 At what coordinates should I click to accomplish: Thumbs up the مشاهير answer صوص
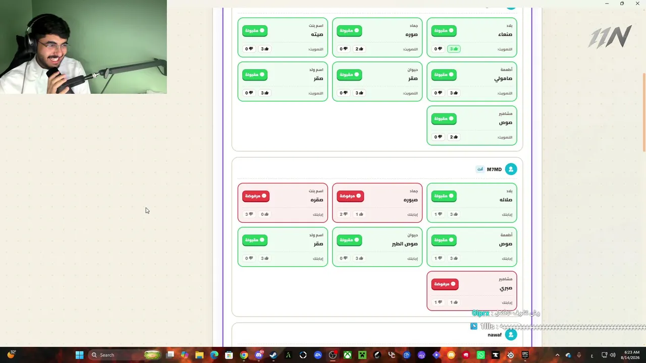click(454, 137)
